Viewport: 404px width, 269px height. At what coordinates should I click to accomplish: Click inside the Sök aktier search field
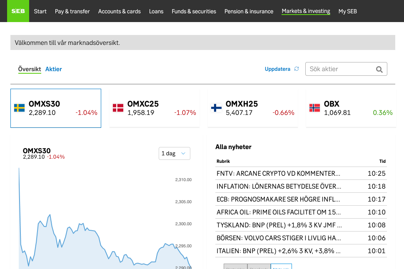point(342,69)
